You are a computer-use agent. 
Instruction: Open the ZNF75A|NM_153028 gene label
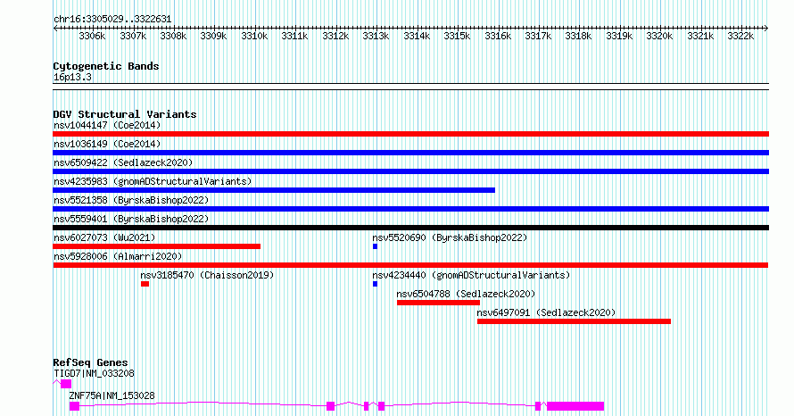tap(112, 395)
